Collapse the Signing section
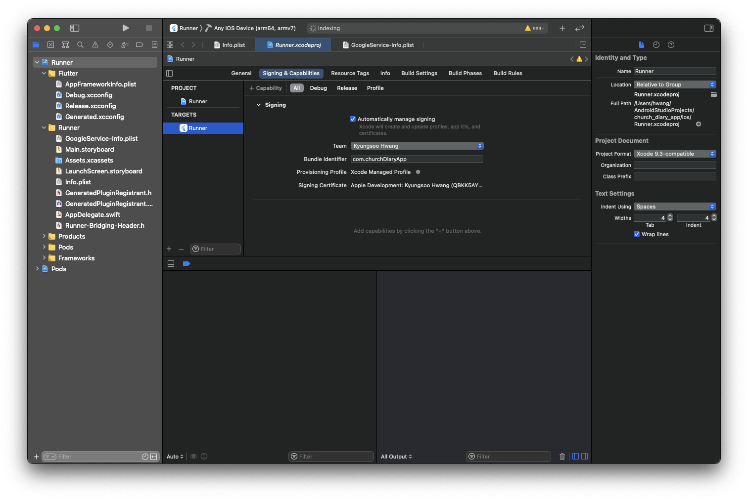 pyautogui.click(x=258, y=105)
